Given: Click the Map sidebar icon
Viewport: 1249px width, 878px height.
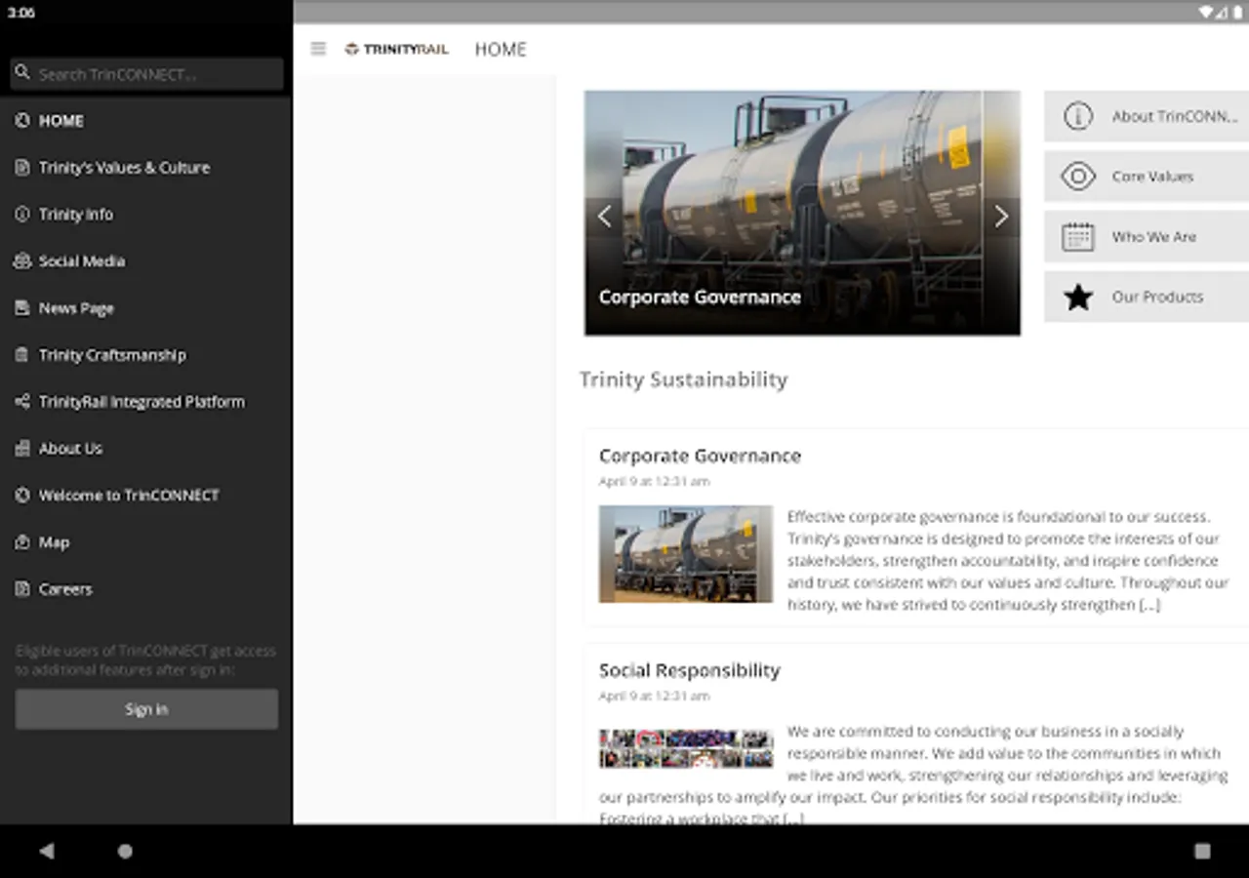Looking at the screenshot, I should pyautogui.click(x=22, y=542).
